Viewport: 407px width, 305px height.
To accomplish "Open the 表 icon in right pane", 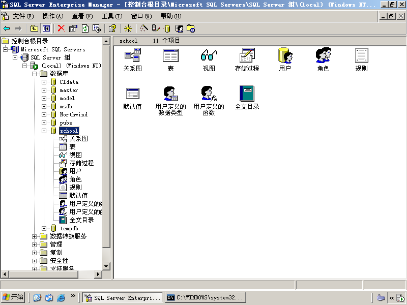I will 170,59.
